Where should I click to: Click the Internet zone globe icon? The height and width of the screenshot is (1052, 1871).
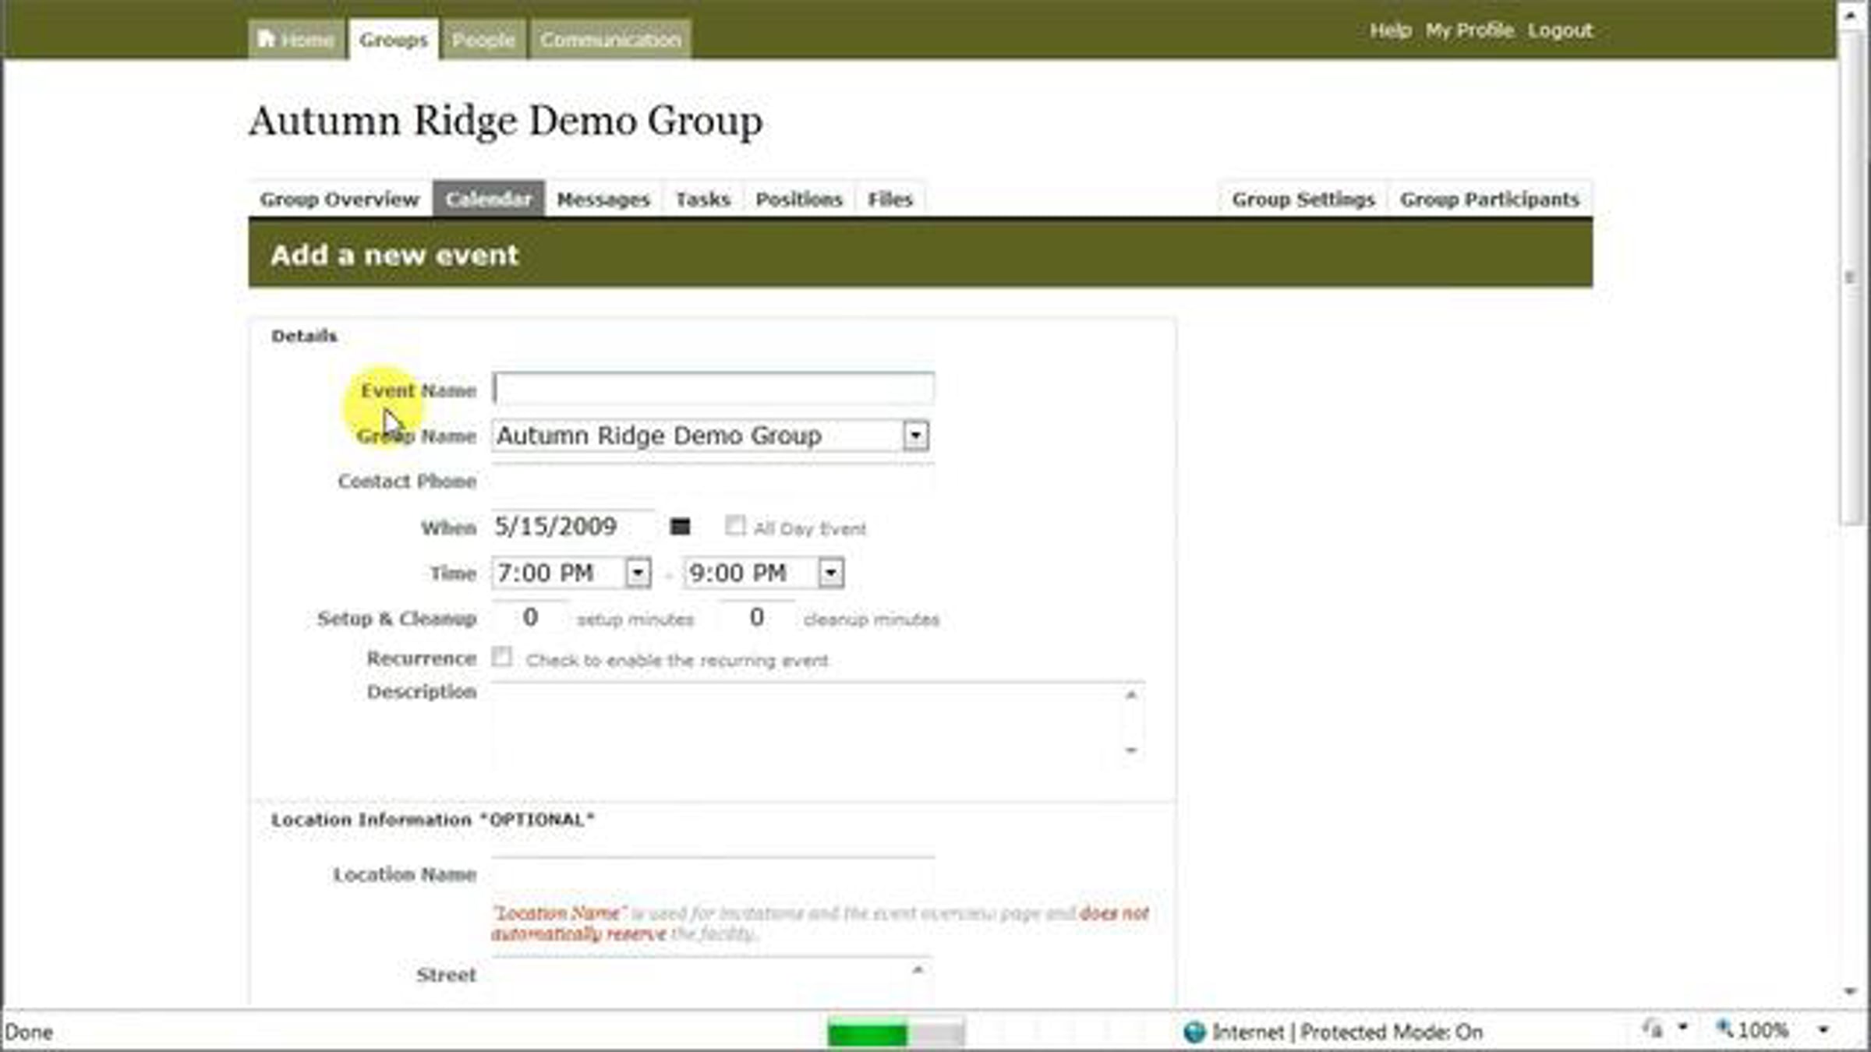coord(1194,1032)
